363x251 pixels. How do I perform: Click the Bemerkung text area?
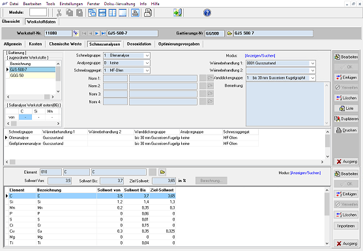click(x=285, y=103)
